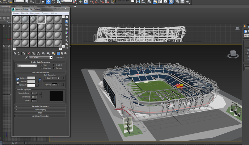Click Put Material to Scene icon
The height and width of the screenshot is (145, 249).
click(19, 53)
